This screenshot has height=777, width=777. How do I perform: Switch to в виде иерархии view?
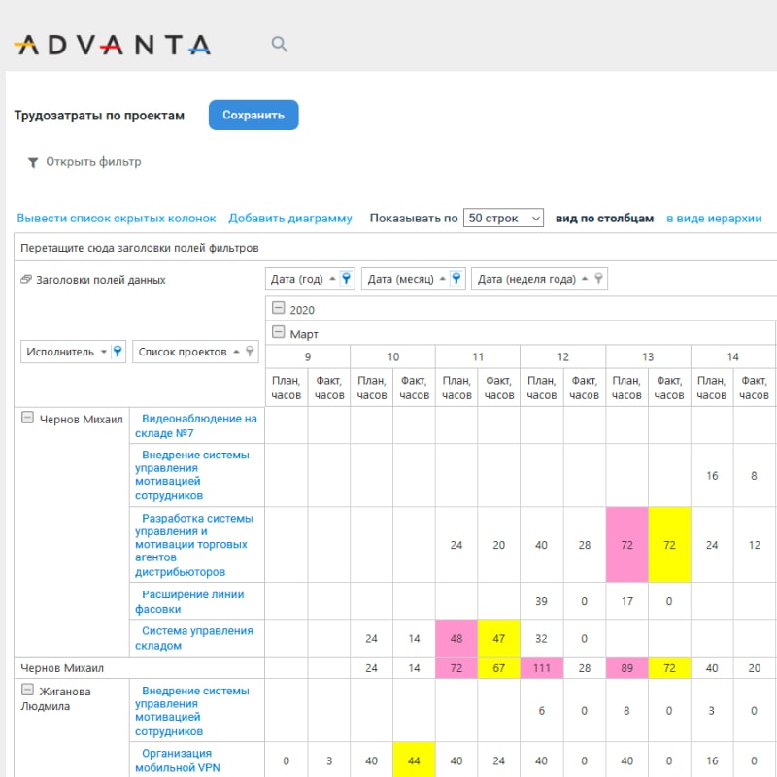click(x=714, y=219)
